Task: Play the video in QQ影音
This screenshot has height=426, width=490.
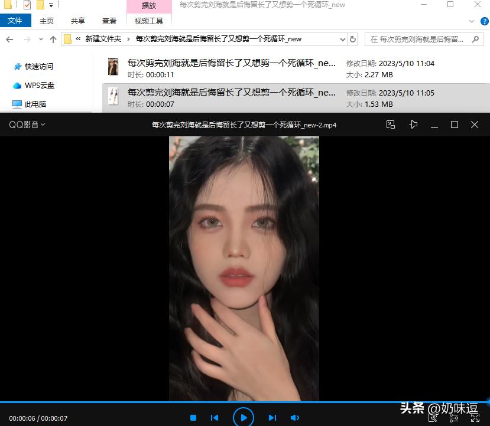Action: click(x=244, y=417)
